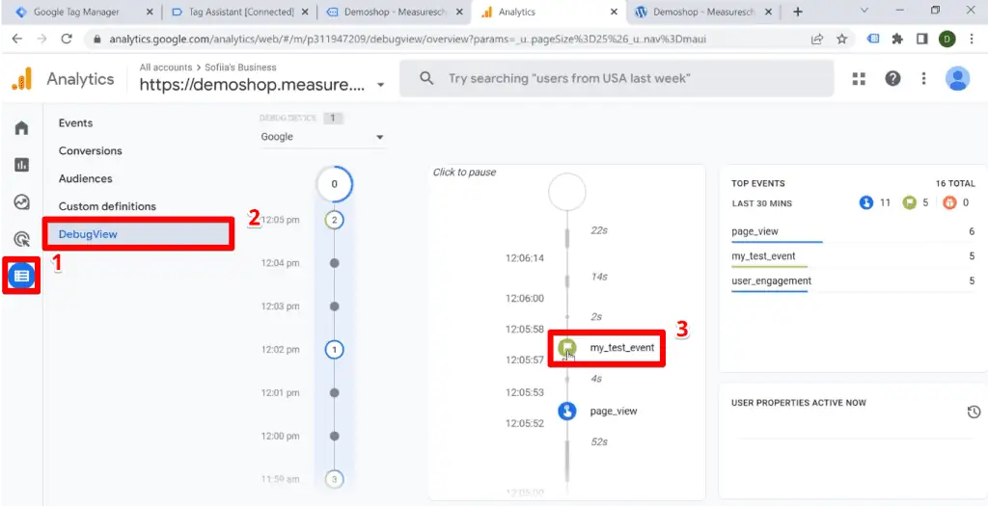Click the my_test_event in the event stream
Viewport: 988px width, 506px height.
pos(622,347)
